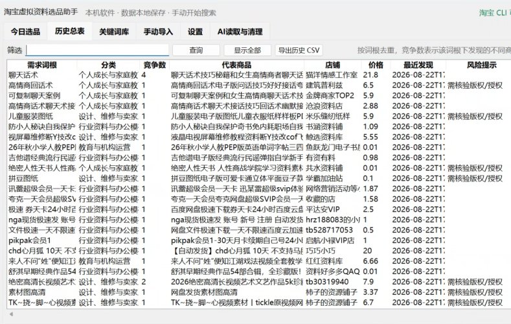
Task: Click shop name 共水资料铺
Action: pyautogui.click(x=324, y=168)
